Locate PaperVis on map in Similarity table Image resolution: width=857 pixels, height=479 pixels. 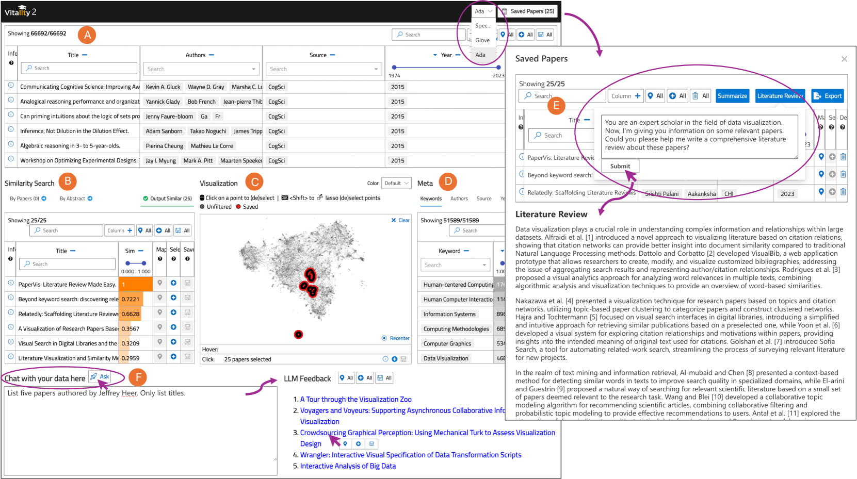tap(160, 283)
